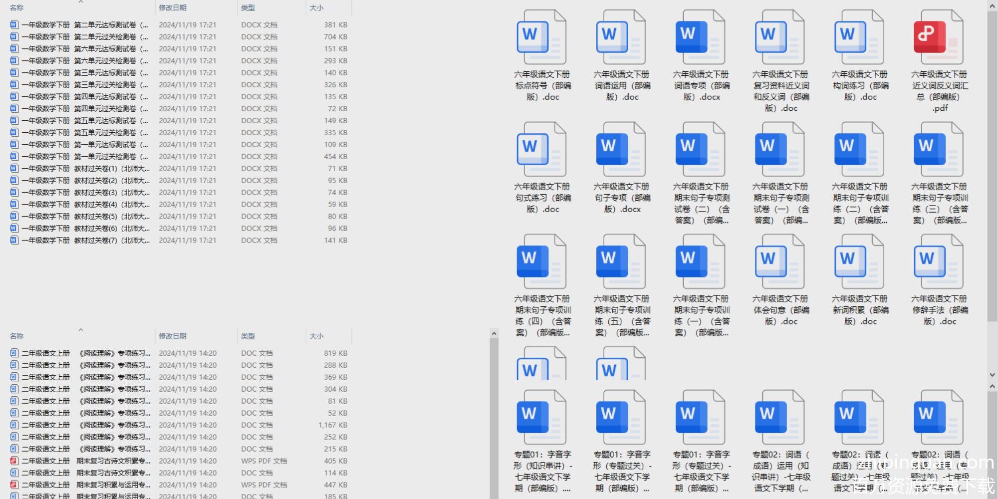998x499 pixels.
Task: Click sort arrow above 名称 in 二年级语文 list
Action: (81, 330)
